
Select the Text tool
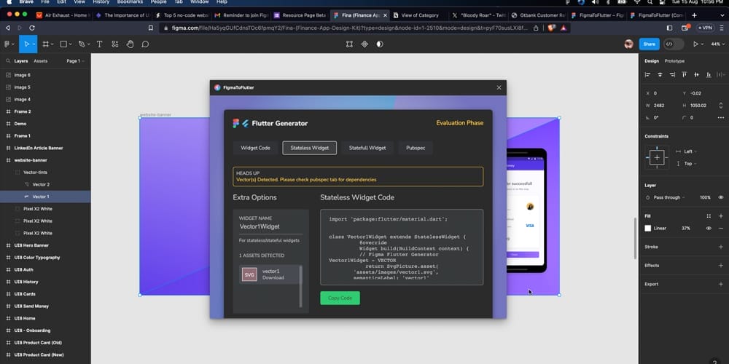point(99,44)
